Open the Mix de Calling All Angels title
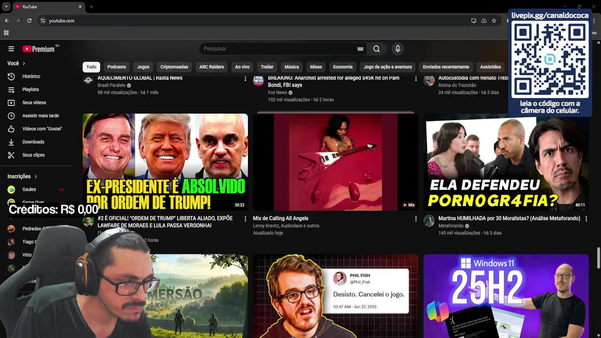Screen dimensions: 601x338 (281, 218)
